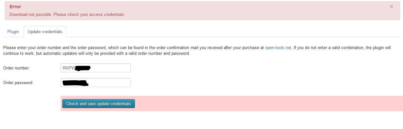Focus the Order password input field

click(x=108, y=82)
